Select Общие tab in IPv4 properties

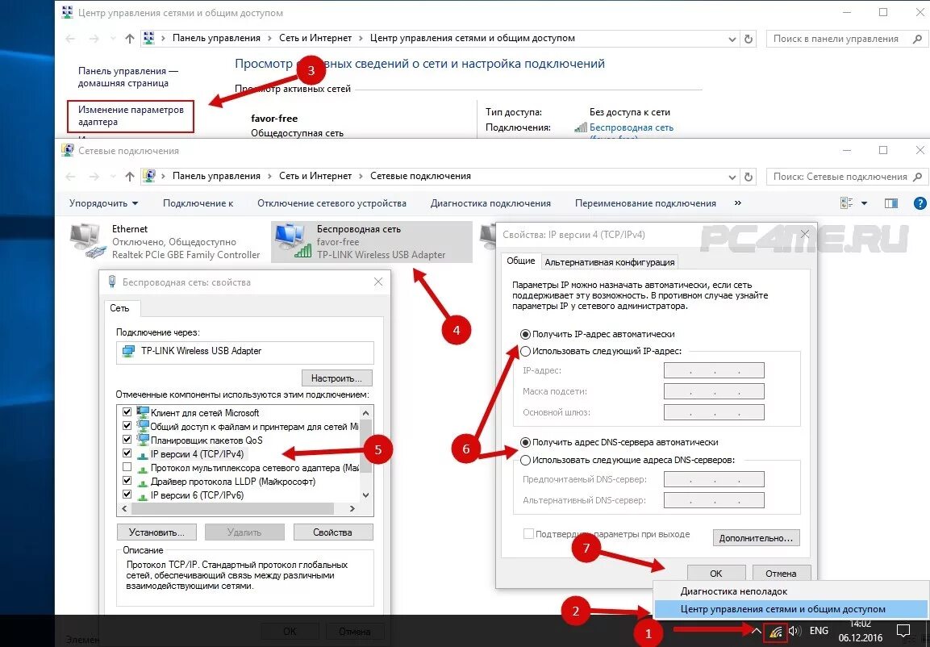pyautogui.click(x=521, y=261)
